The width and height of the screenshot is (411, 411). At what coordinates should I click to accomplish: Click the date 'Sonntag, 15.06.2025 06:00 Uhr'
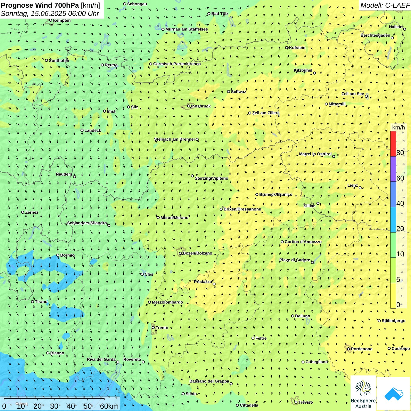coord(50,14)
